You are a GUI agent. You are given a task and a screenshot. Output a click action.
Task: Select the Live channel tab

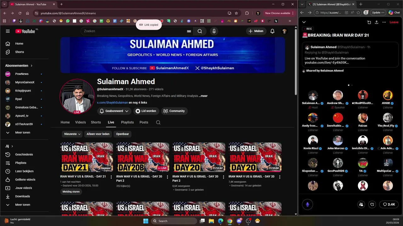[111, 122]
